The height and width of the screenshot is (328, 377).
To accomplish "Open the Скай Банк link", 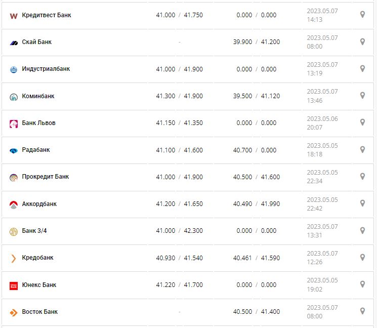I will (37, 42).
